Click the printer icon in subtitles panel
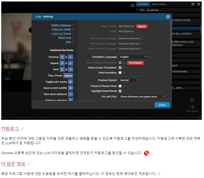 pyautogui.click(x=193, y=4)
